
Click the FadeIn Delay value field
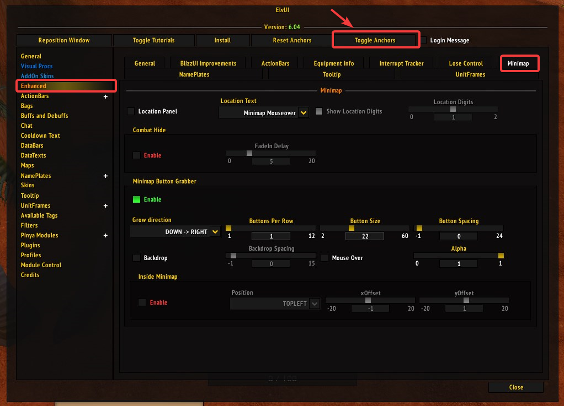(x=271, y=161)
